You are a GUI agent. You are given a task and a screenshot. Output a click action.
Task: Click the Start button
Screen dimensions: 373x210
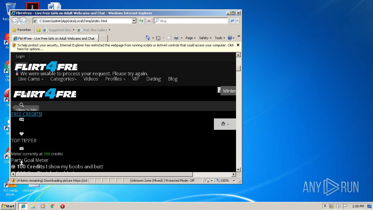pos(8,206)
